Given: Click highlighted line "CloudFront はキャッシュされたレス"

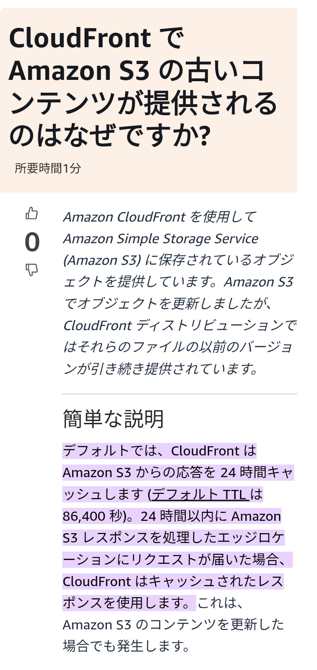Looking at the screenshot, I should click(x=173, y=581).
